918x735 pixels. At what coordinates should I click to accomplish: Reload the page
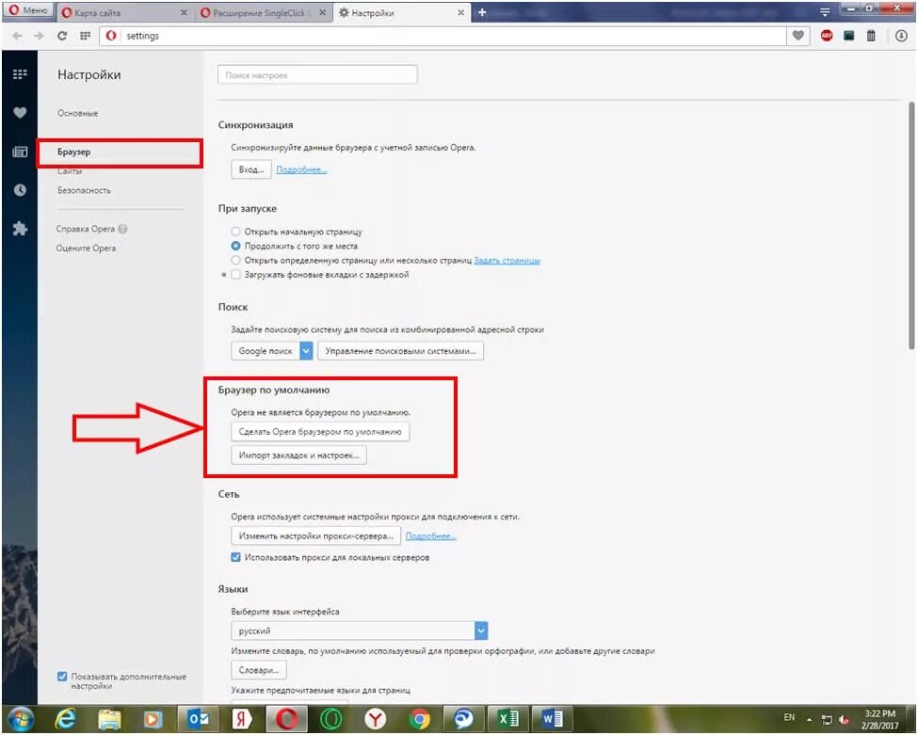pyautogui.click(x=61, y=36)
